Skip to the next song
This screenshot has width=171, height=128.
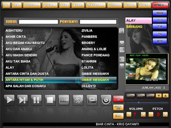(x=22, y=100)
